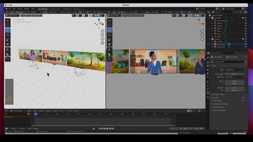
Task: Switch to the 2D Animation workspace tab
Action: 43,9
